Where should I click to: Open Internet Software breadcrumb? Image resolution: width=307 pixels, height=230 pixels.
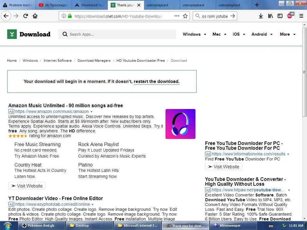point(58,60)
